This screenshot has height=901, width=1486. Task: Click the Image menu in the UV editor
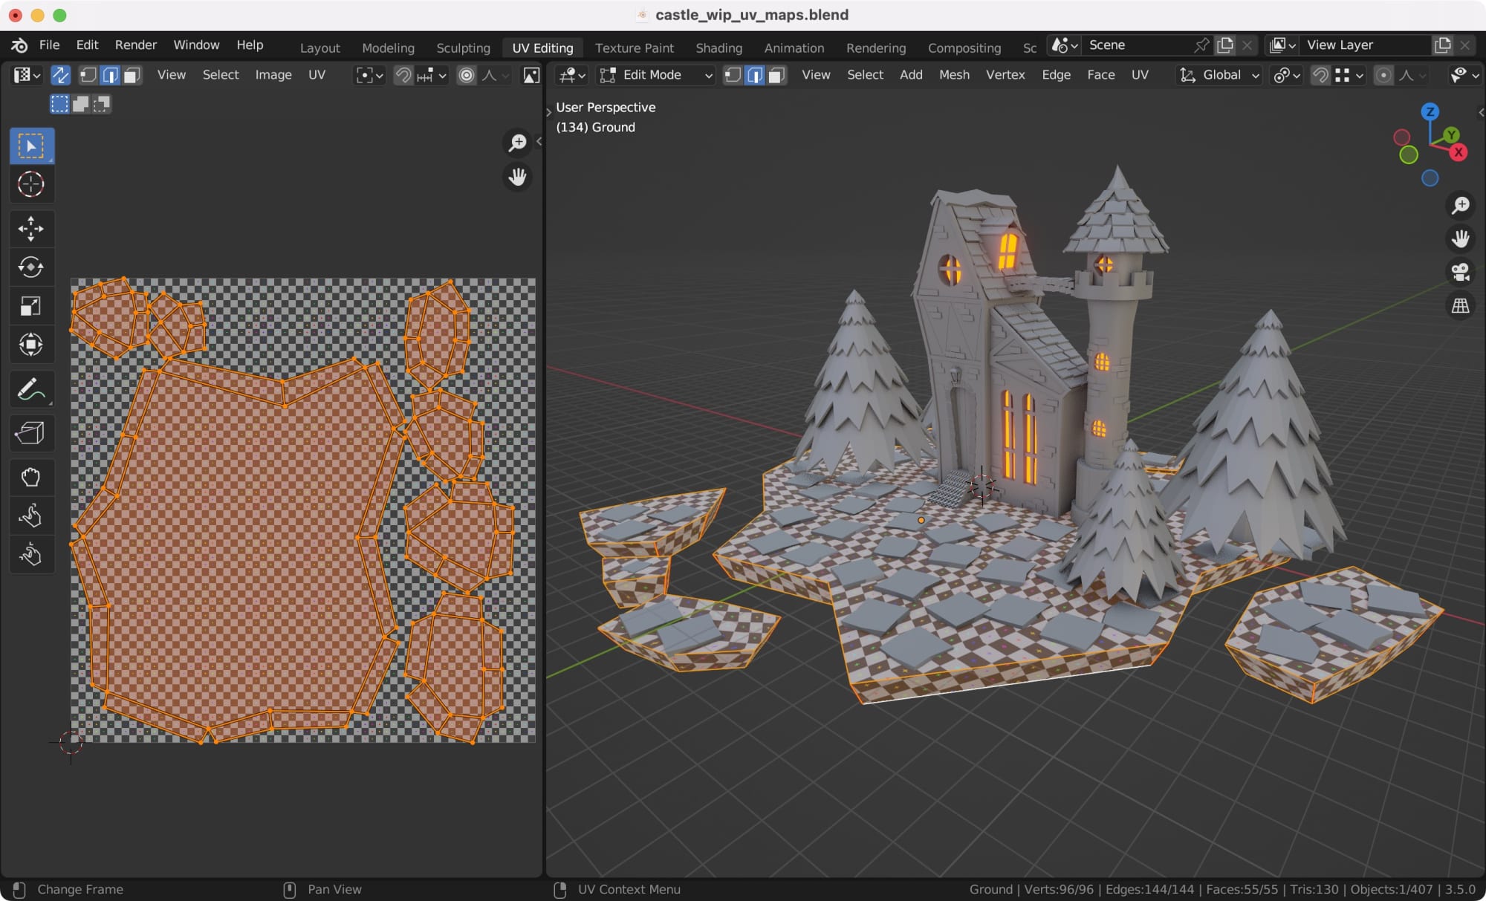[x=273, y=74]
